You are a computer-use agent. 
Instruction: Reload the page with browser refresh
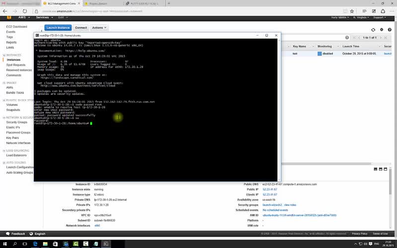(x=24, y=11)
